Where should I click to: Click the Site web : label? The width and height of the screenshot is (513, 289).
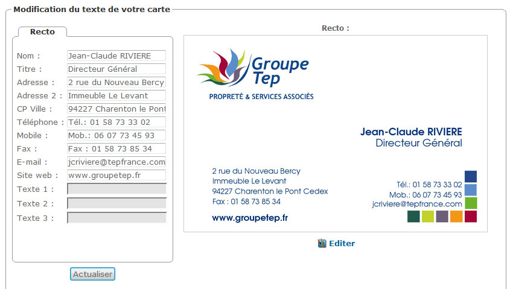pyautogui.click(x=37, y=175)
